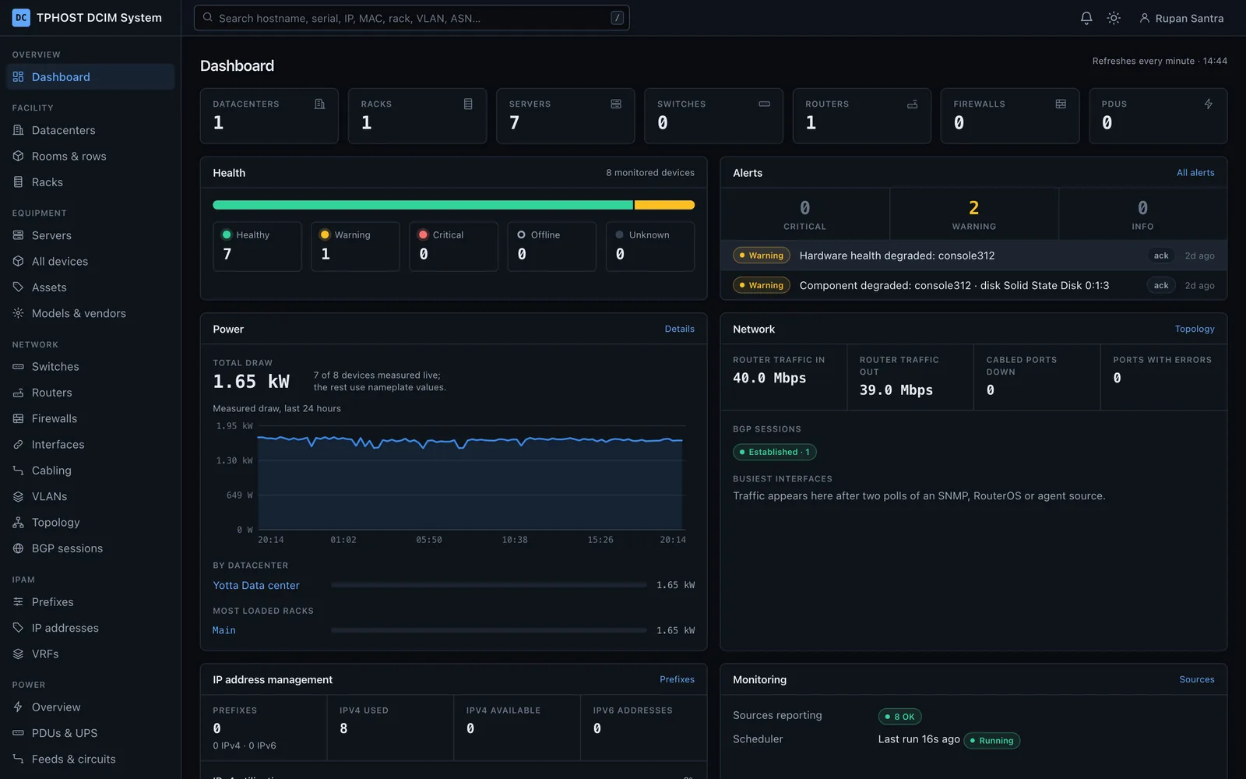The width and height of the screenshot is (1246, 779).
Task: Select the Dashboard menu item
Action: 90,77
